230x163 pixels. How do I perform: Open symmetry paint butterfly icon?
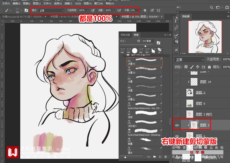[x=158, y=10]
